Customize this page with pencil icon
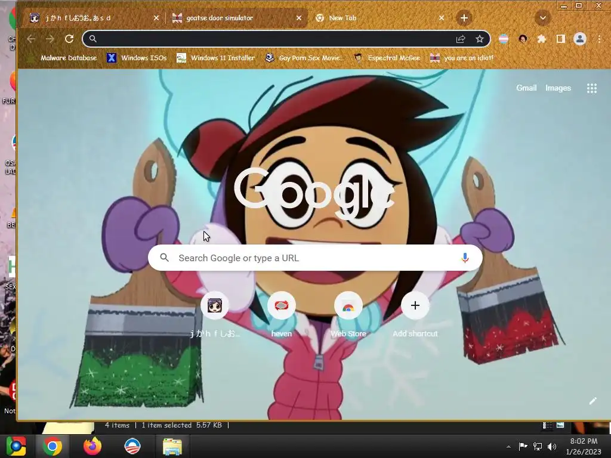Screen dimensions: 611x458 (593, 401)
